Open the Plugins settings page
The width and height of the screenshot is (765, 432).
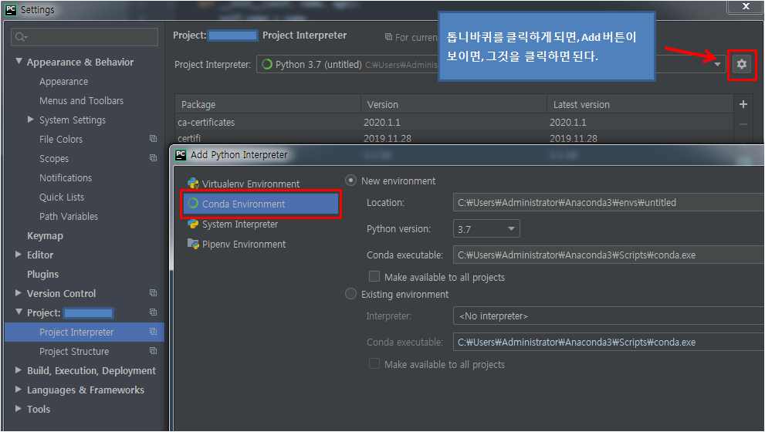coord(42,274)
